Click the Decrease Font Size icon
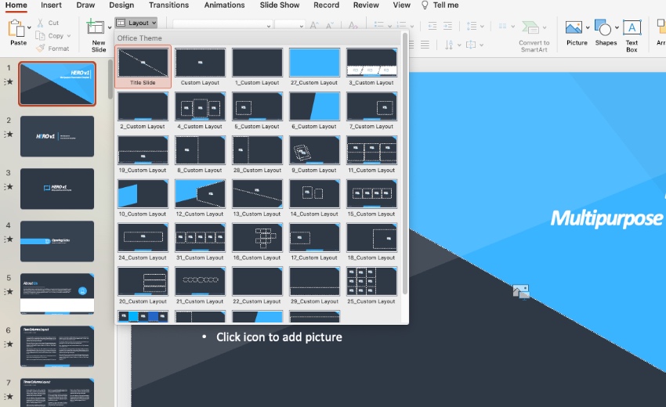Viewport: 666px width, 407px height. coord(330,26)
